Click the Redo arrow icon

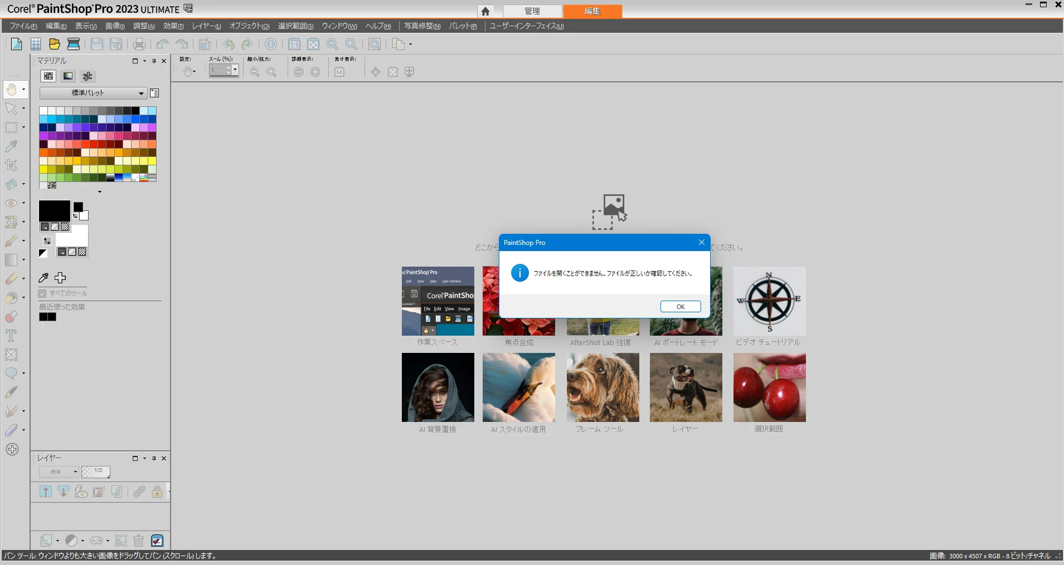(x=182, y=44)
